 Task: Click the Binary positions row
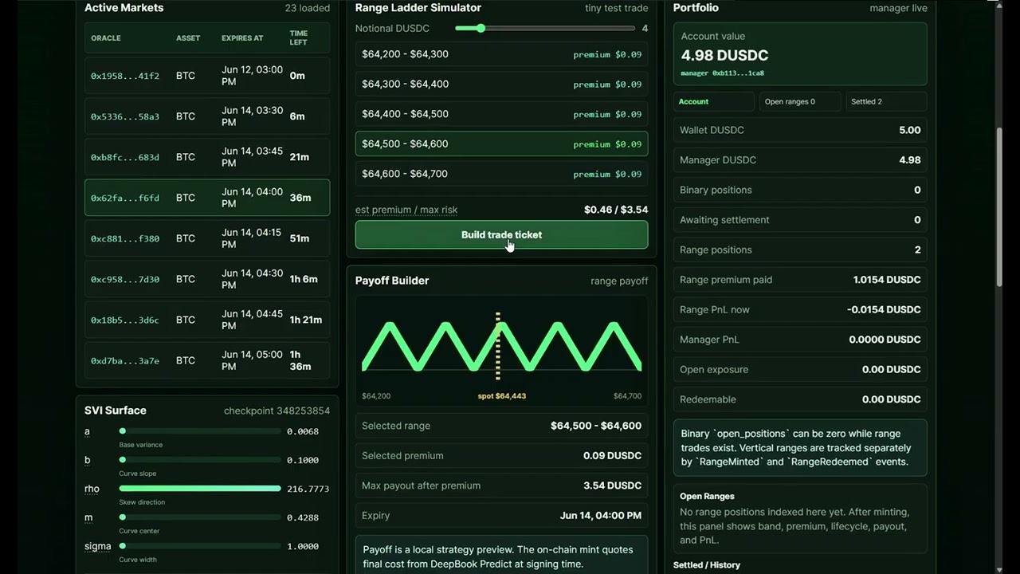(x=800, y=190)
